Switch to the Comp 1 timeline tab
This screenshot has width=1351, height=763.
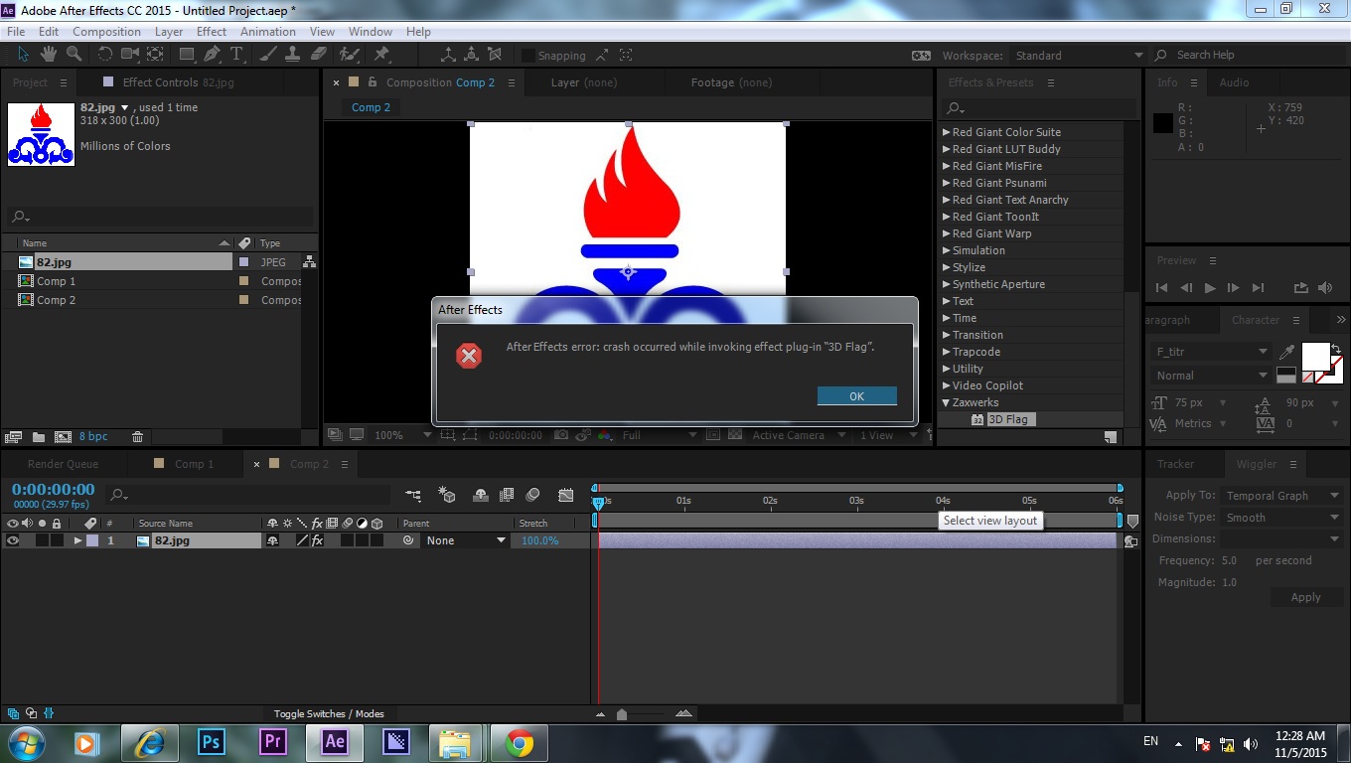click(194, 464)
